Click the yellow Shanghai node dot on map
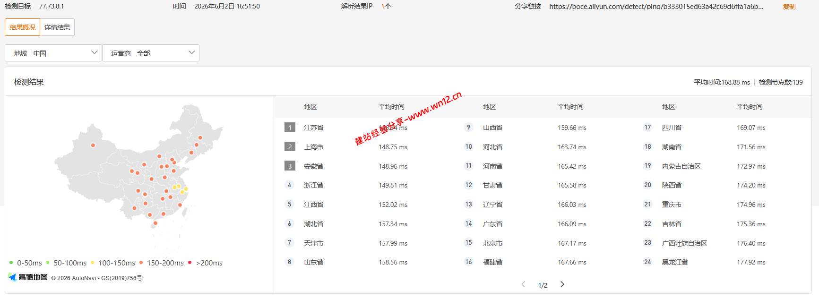819x299 pixels. (x=186, y=189)
